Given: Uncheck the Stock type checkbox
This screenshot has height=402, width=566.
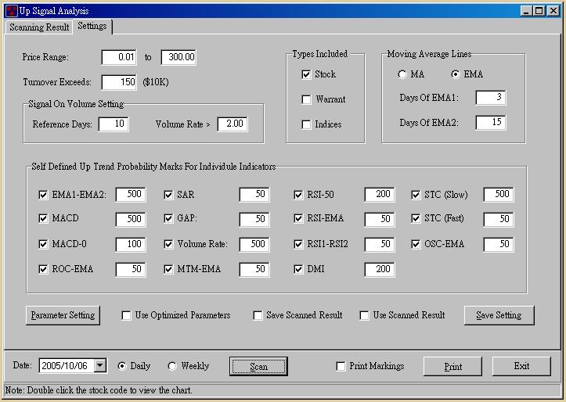Looking at the screenshot, I should (x=307, y=74).
